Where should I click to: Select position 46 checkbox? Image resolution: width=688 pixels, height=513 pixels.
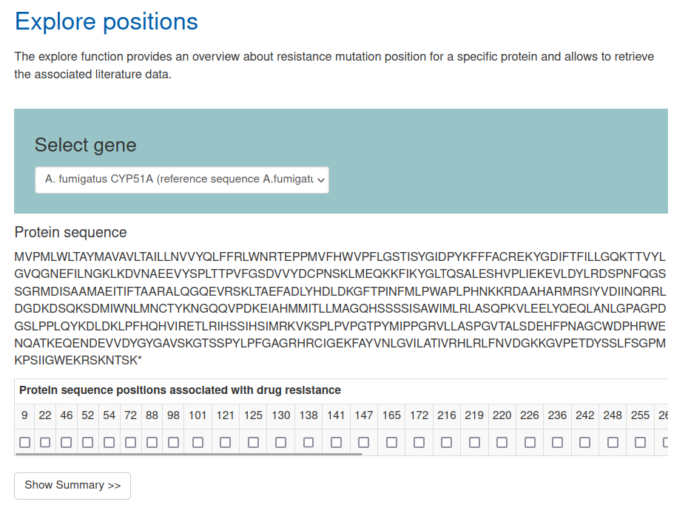click(x=67, y=443)
